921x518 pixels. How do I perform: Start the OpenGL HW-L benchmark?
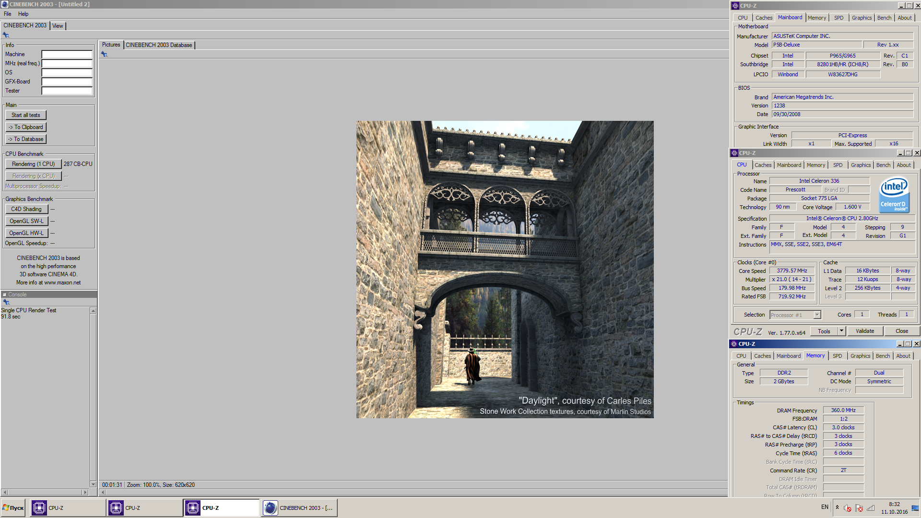tap(26, 233)
